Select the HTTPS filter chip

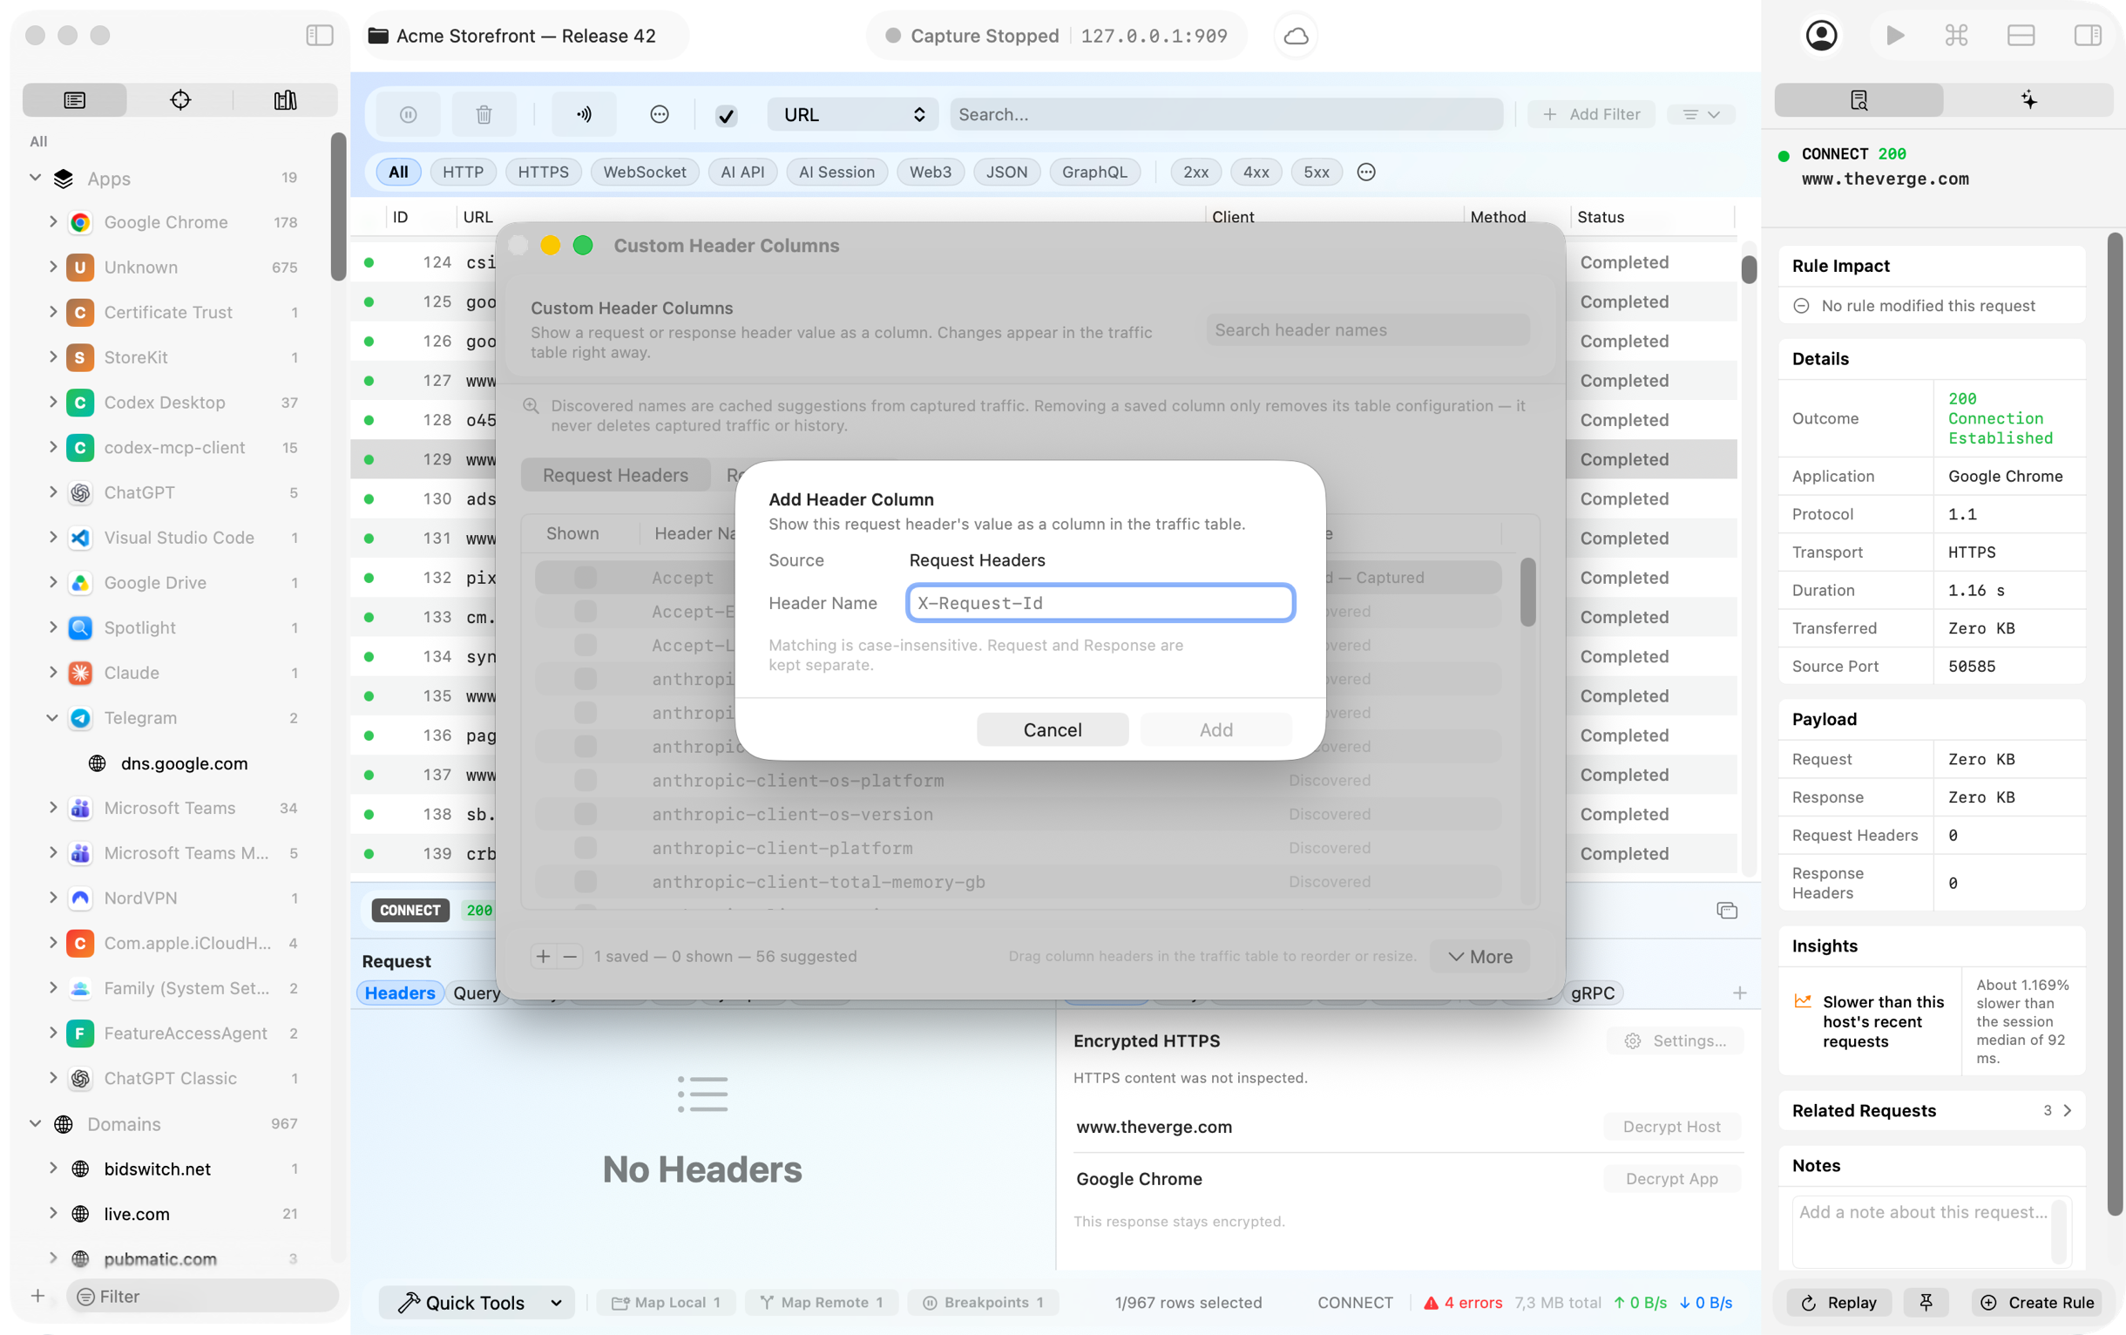543,173
